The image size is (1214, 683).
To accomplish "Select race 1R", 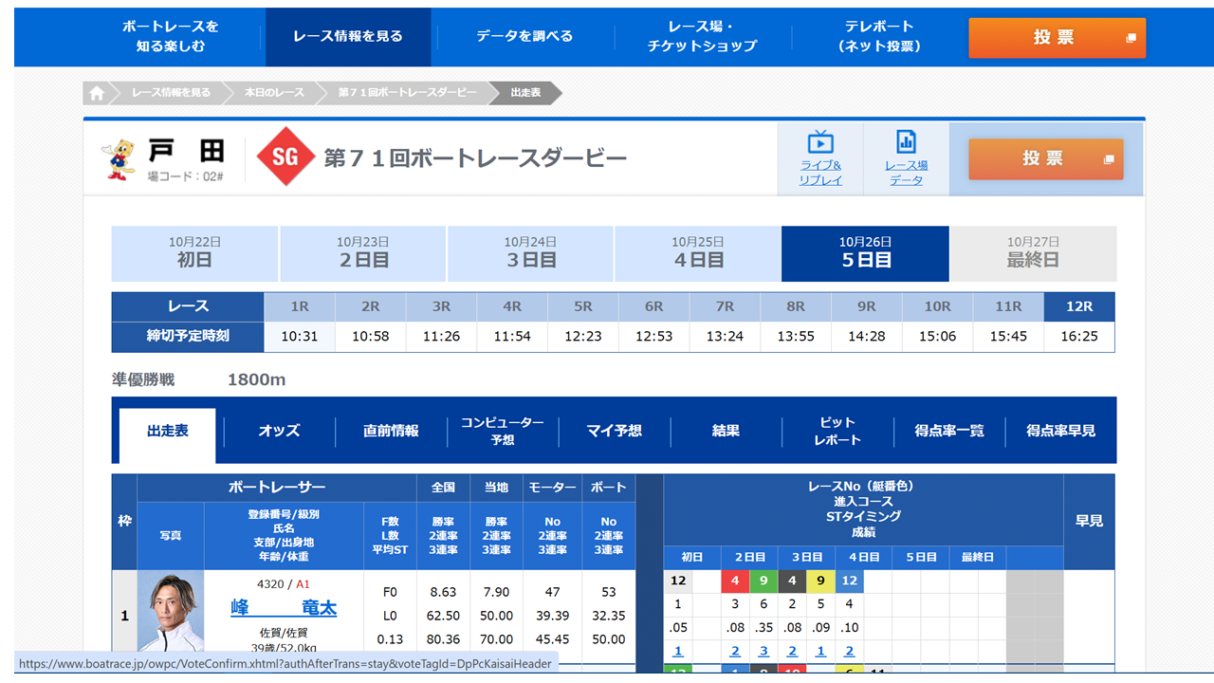I will [x=299, y=306].
